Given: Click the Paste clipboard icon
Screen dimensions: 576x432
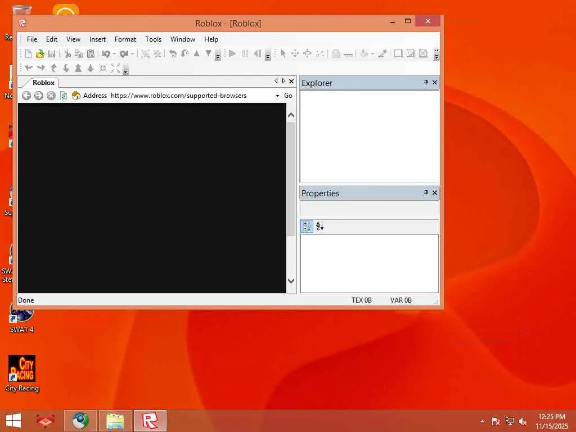Looking at the screenshot, I should [x=91, y=53].
